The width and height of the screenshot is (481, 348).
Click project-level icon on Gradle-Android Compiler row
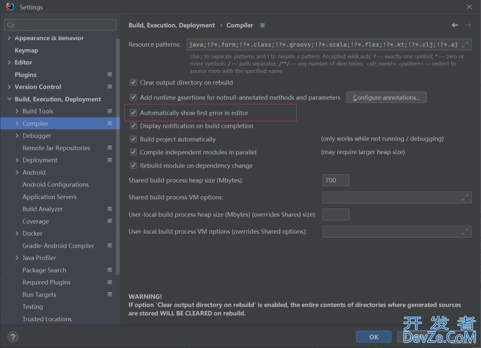110,246
